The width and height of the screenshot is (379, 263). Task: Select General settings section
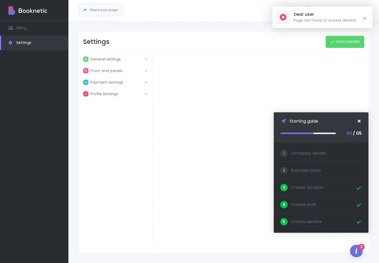[x=116, y=59]
